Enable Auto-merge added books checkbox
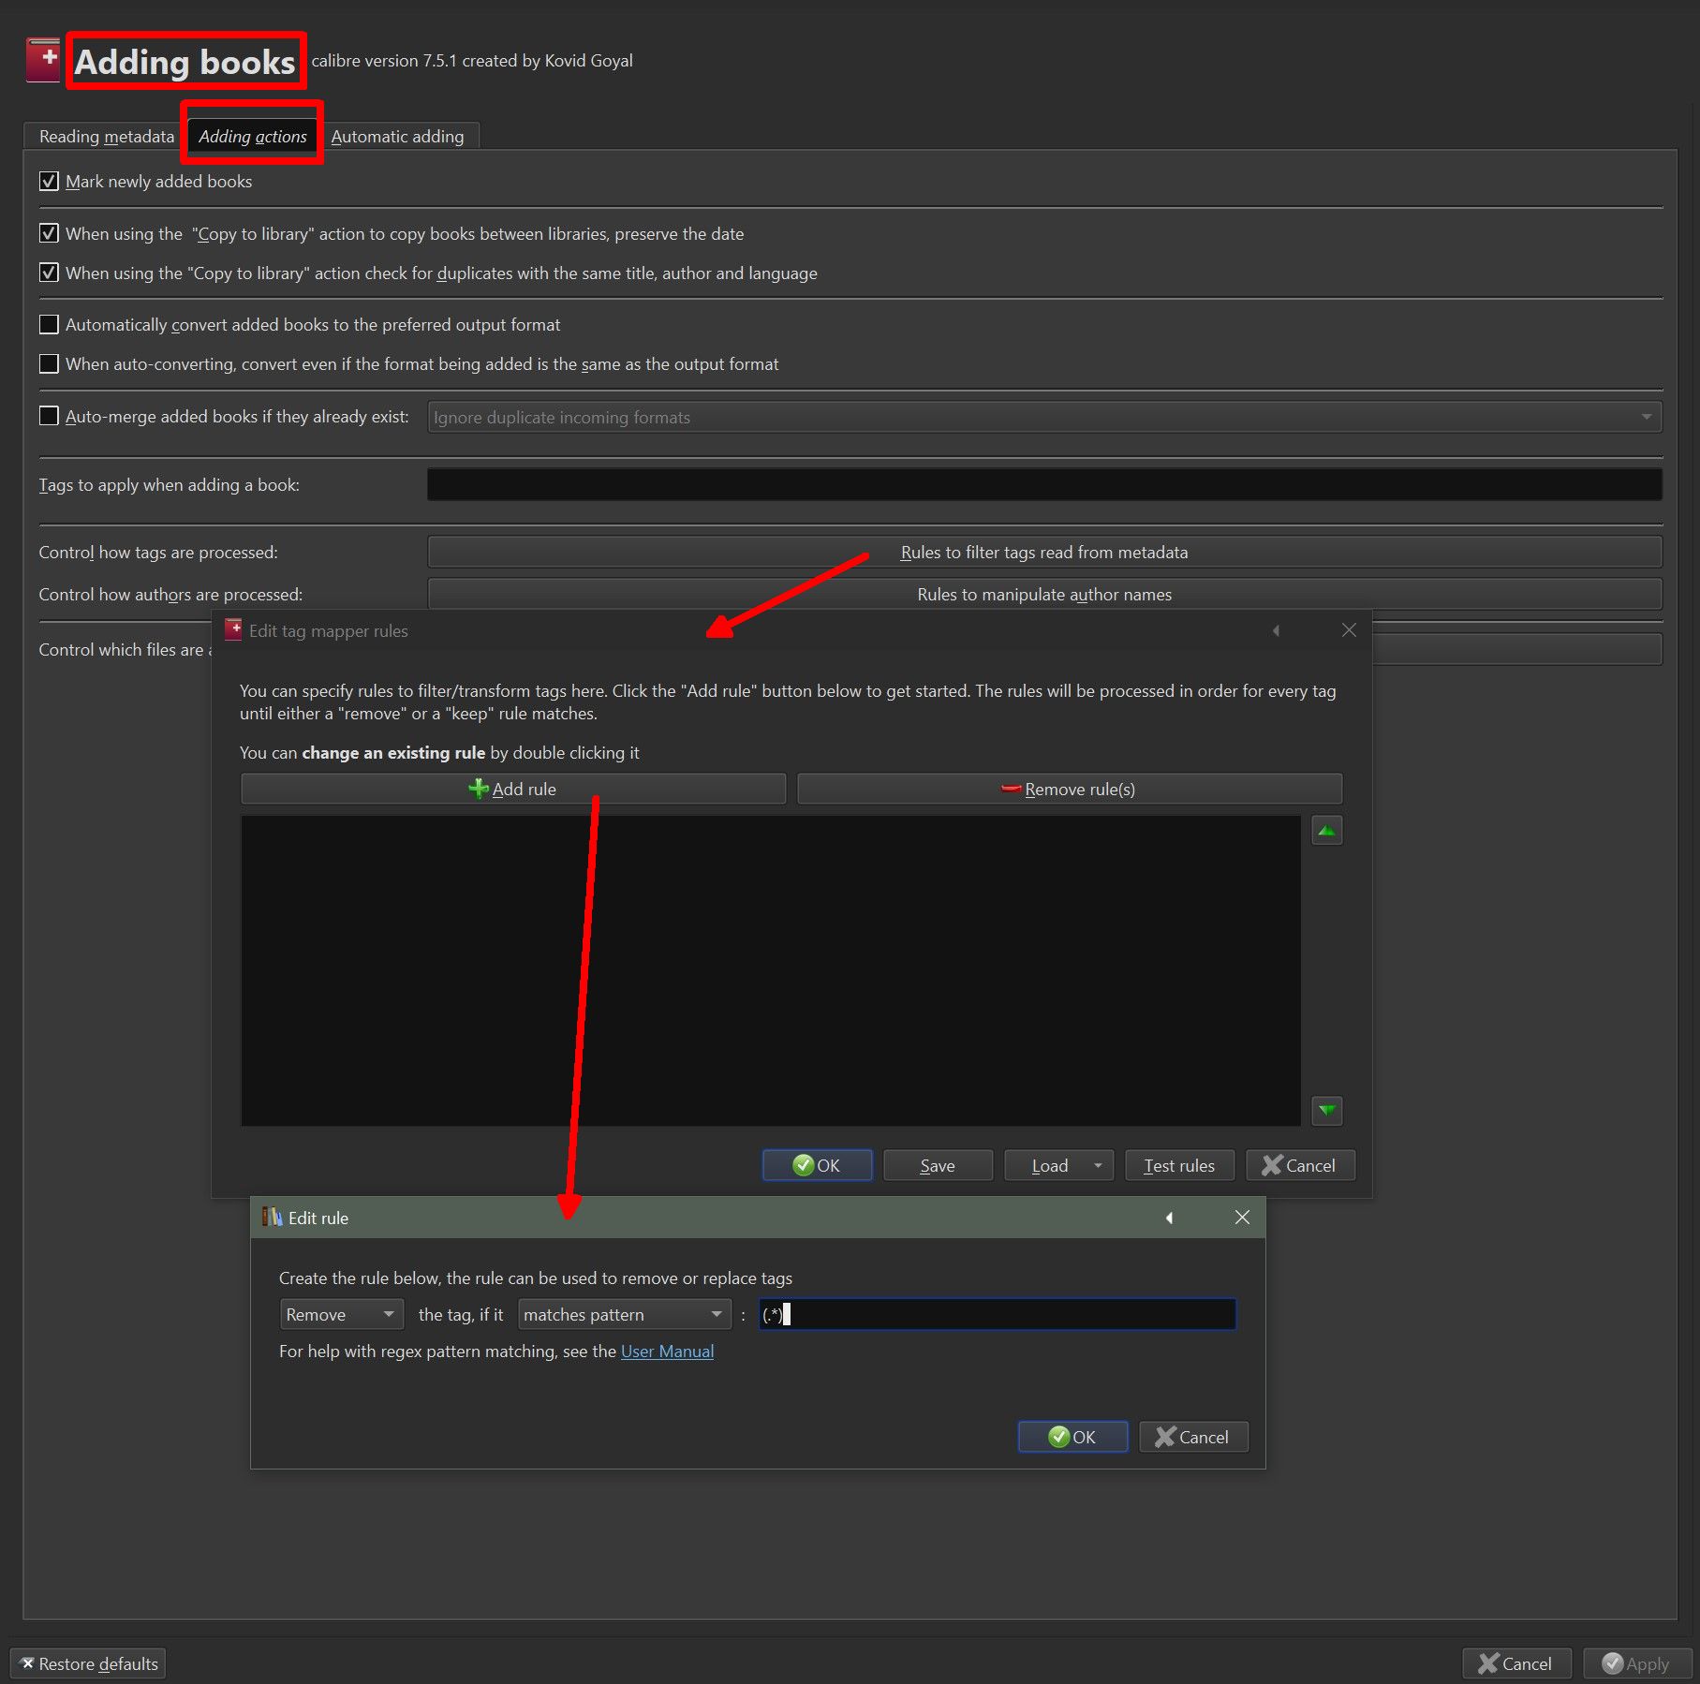Image resolution: width=1700 pixels, height=1684 pixels. 49,416
